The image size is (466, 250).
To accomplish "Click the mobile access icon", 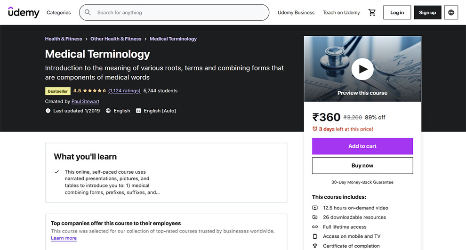I will 315,236.
